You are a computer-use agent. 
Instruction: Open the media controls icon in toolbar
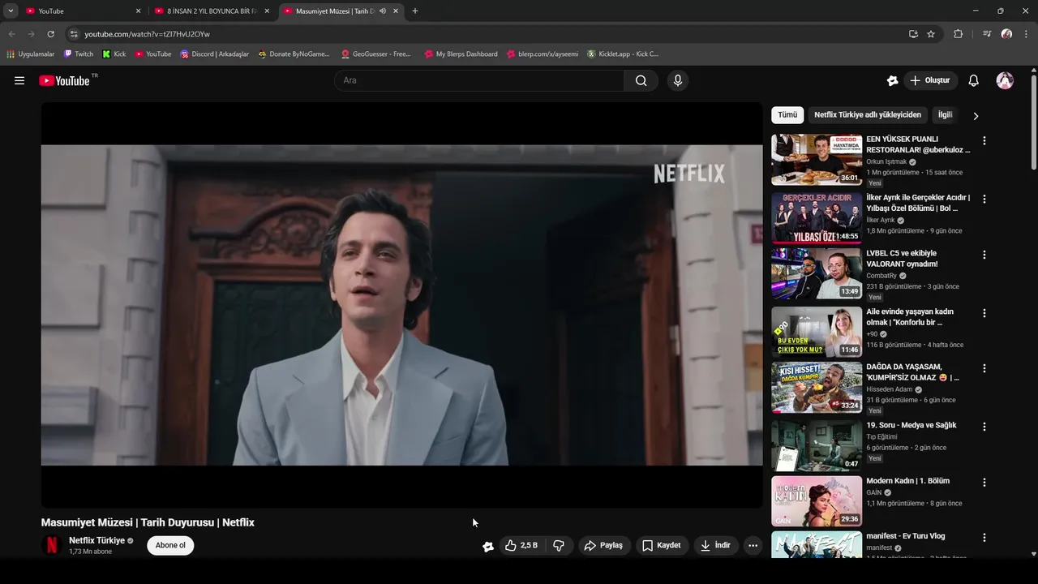987,34
